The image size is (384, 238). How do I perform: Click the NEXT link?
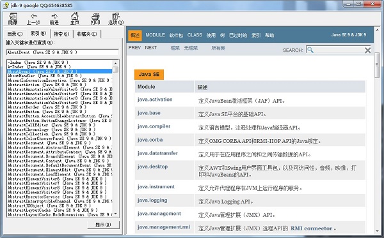pyautogui.click(x=150, y=48)
